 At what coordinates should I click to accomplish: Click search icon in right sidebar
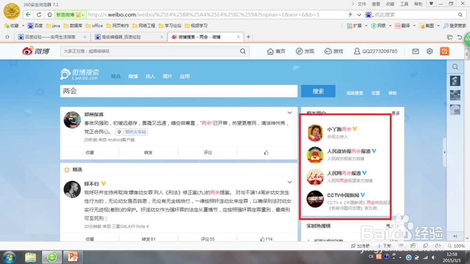455,67
